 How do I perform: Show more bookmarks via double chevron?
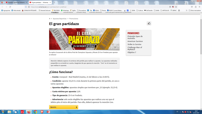[187, 10]
